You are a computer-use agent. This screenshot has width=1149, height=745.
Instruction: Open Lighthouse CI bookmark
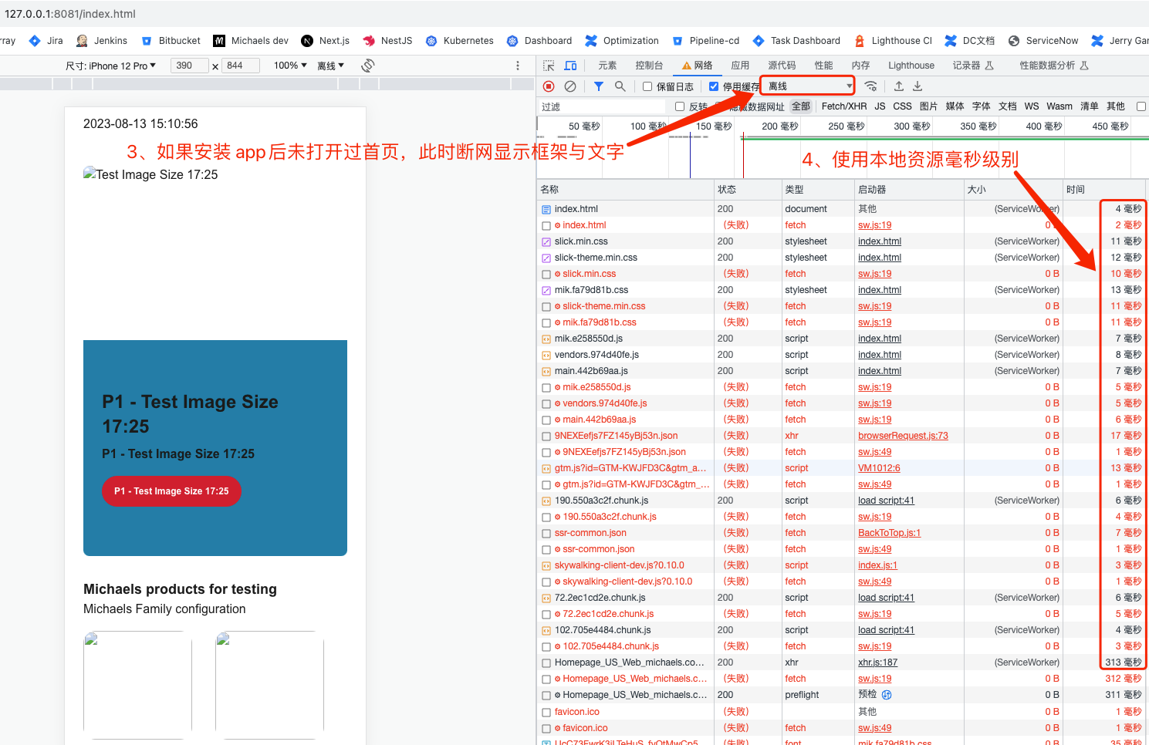(893, 41)
